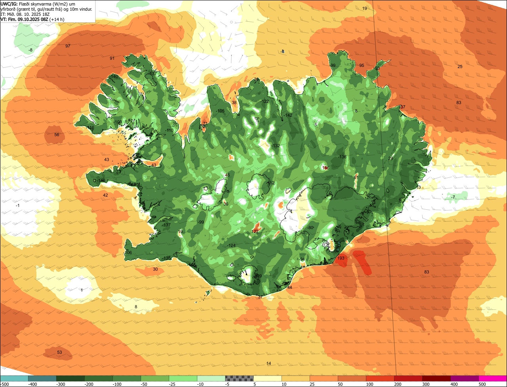
Task: Click the '-400' legend label
Action: (x=32, y=384)
